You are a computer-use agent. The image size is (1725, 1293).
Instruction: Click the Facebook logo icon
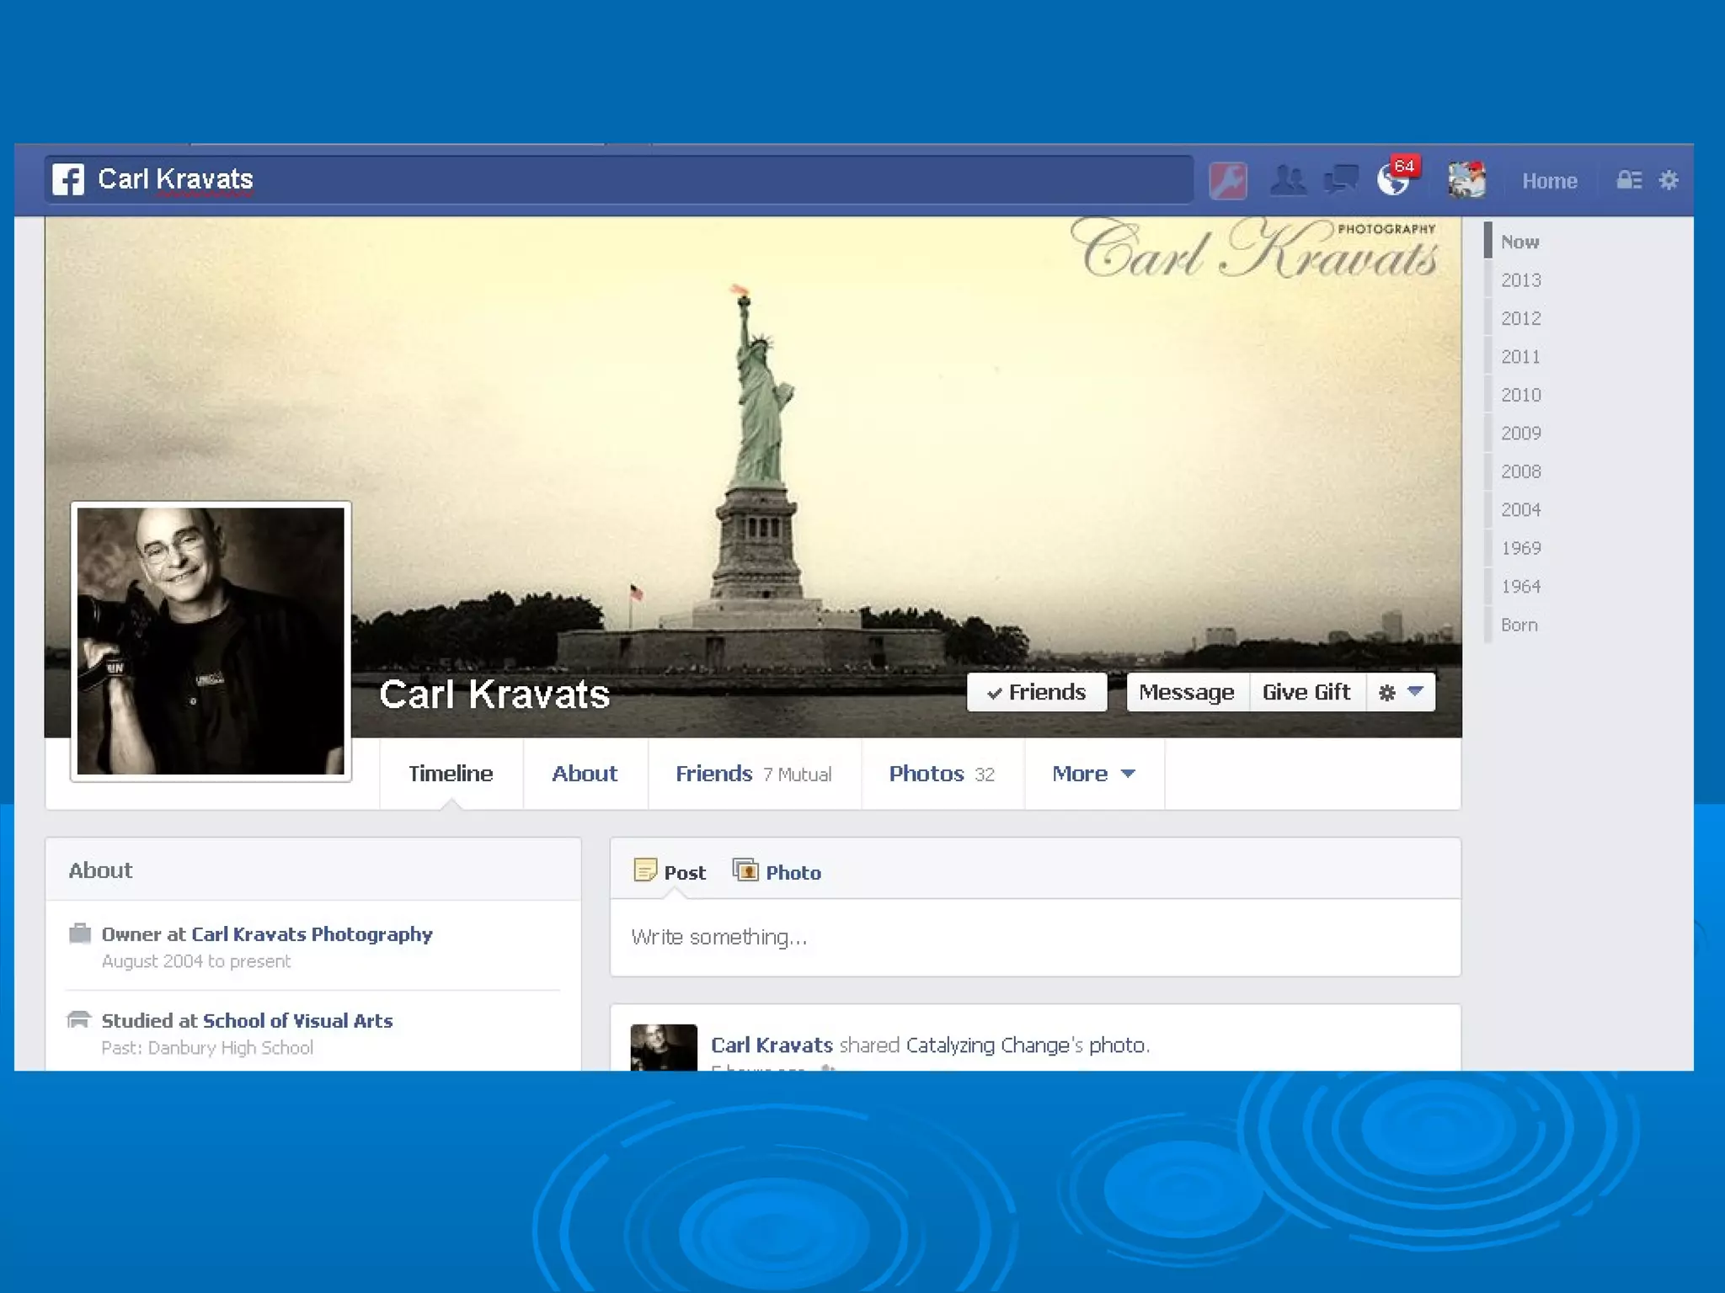[68, 179]
